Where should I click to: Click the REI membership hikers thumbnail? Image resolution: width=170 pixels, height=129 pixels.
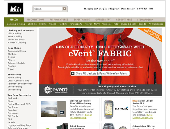(53, 109)
